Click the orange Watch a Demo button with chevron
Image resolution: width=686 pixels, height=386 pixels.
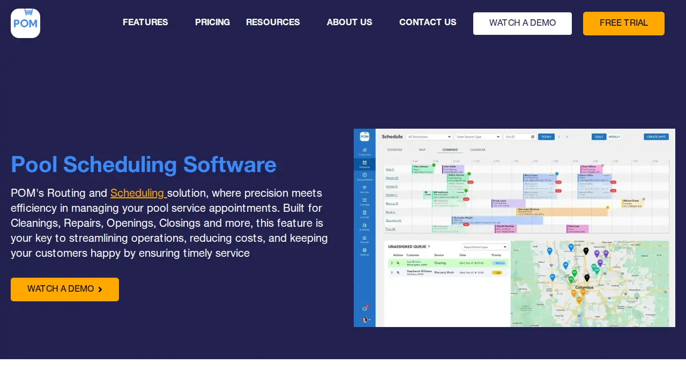point(65,289)
